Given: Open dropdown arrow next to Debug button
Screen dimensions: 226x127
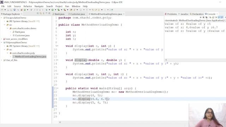Looking at the screenshot, I should point(49,10).
